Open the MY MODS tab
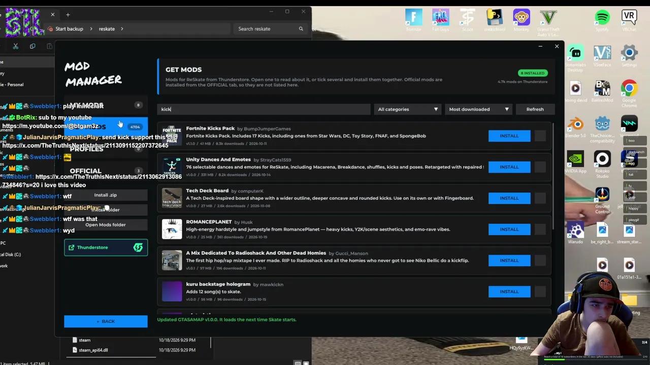 pyautogui.click(x=106, y=105)
